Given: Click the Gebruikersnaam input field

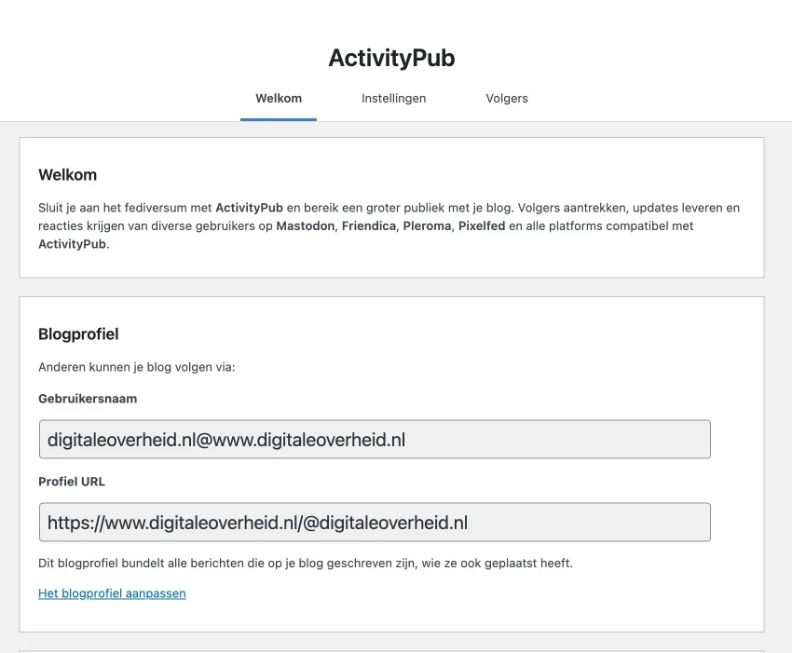Looking at the screenshot, I should click(375, 440).
